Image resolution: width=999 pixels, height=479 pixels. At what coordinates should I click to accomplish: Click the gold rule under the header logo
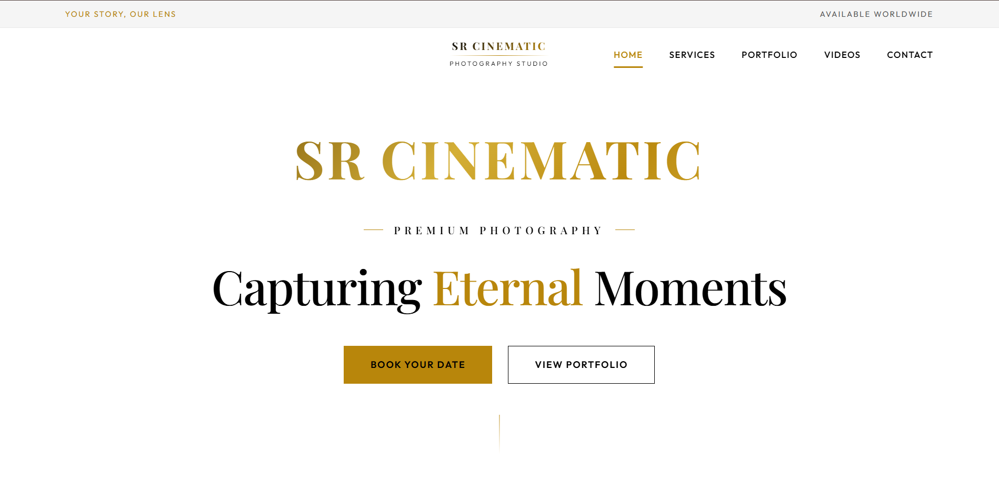pos(498,55)
